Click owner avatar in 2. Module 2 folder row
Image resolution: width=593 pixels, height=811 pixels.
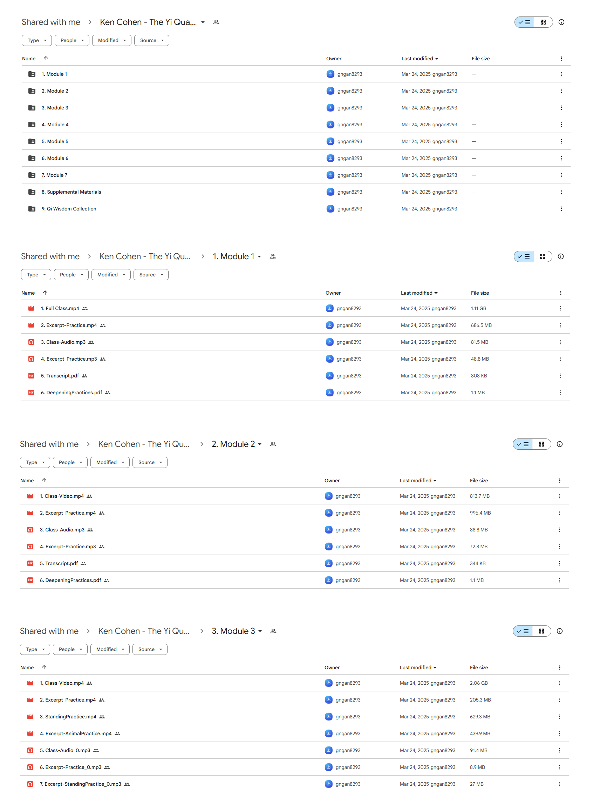click(330, 91)
